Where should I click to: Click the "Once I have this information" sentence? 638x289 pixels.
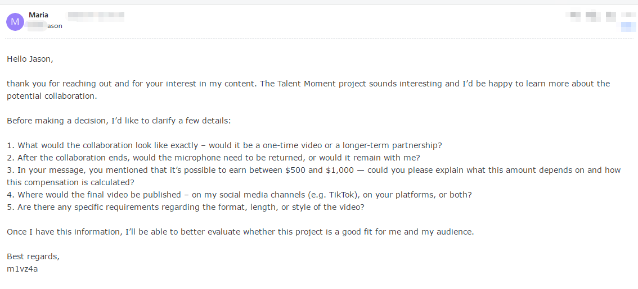[x=240, y=232]
